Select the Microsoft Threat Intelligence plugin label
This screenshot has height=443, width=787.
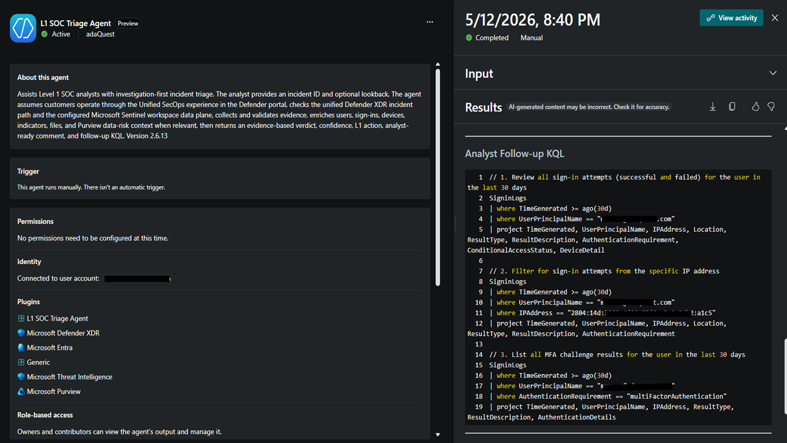[69, 377]
